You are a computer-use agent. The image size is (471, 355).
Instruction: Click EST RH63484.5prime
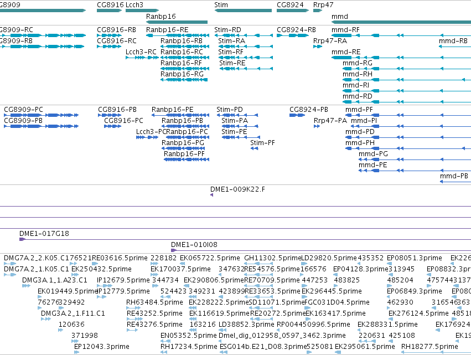coord(133,308)
